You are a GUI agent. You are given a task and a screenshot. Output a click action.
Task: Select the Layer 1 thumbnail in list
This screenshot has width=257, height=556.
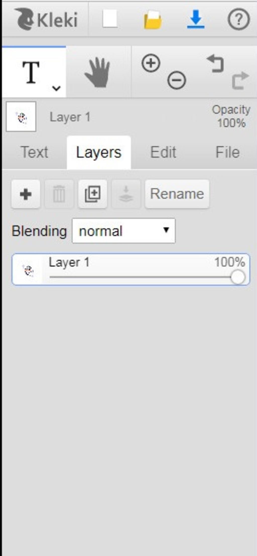pos(28,270)
